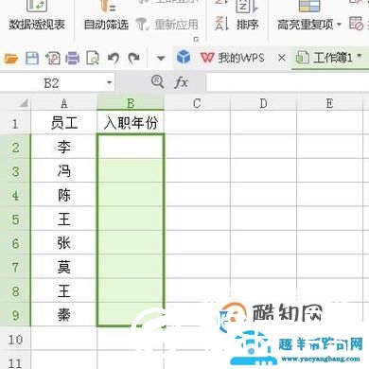Viewport: 369px width, 369px height.
Task: Enable 自动筛选 auto filter
Action: click(106, 17)
